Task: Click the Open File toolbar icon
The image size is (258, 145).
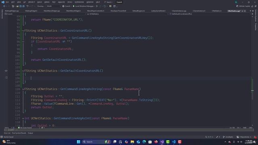Action: click(17, 6)
